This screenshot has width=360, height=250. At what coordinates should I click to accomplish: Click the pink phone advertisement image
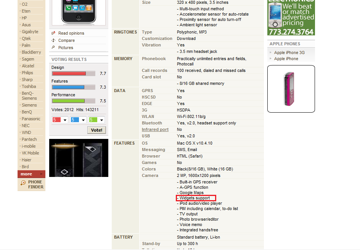point(291,89)
